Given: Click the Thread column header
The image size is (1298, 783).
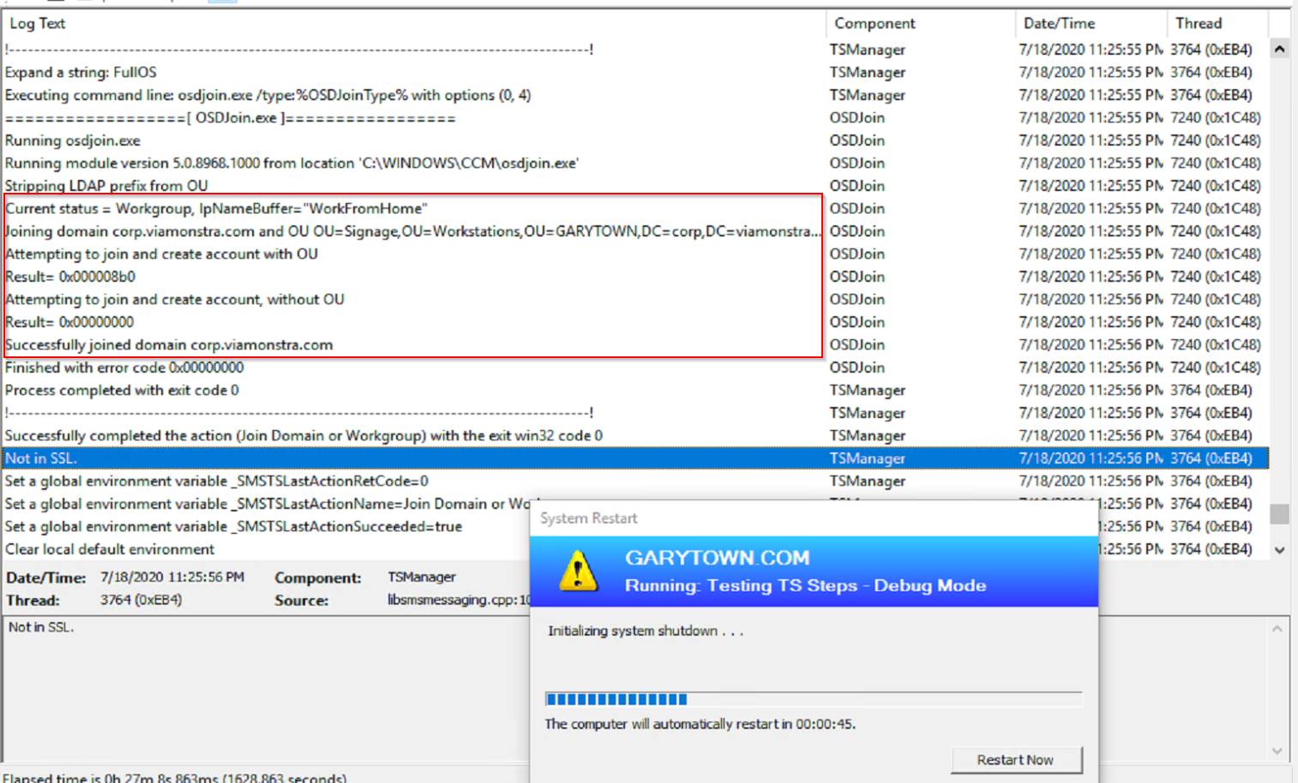Looking at the screenshot, I should click(x=1198, y=24).
